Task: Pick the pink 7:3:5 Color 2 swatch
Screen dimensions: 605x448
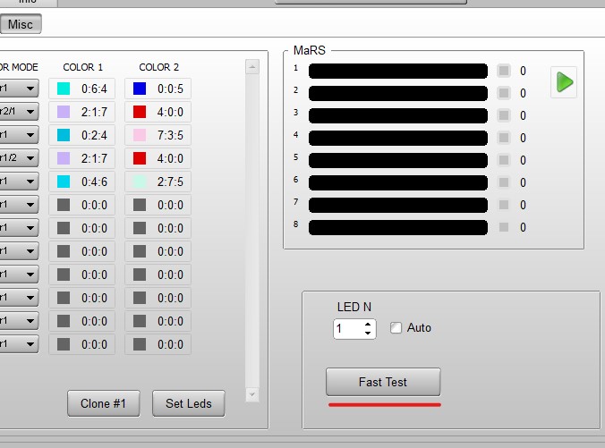Action: (140, 135)
